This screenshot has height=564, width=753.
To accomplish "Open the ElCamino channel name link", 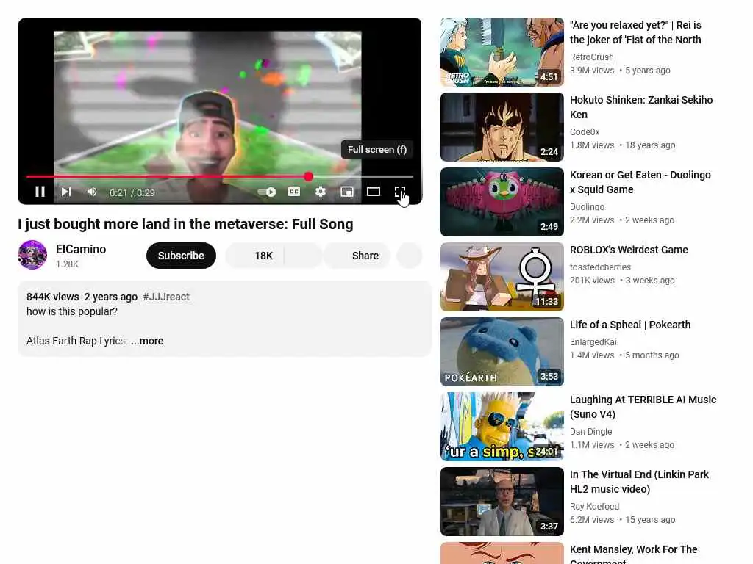I will (x=81, y=249).
